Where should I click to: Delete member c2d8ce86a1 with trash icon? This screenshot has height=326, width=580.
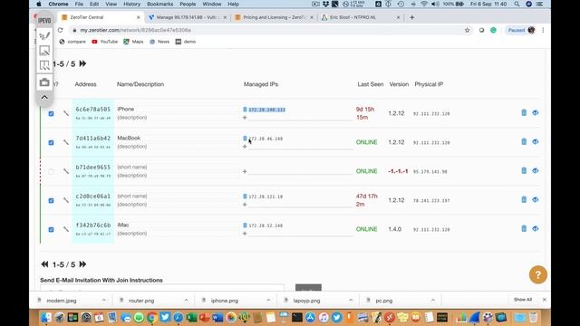(x=524, y=199)
